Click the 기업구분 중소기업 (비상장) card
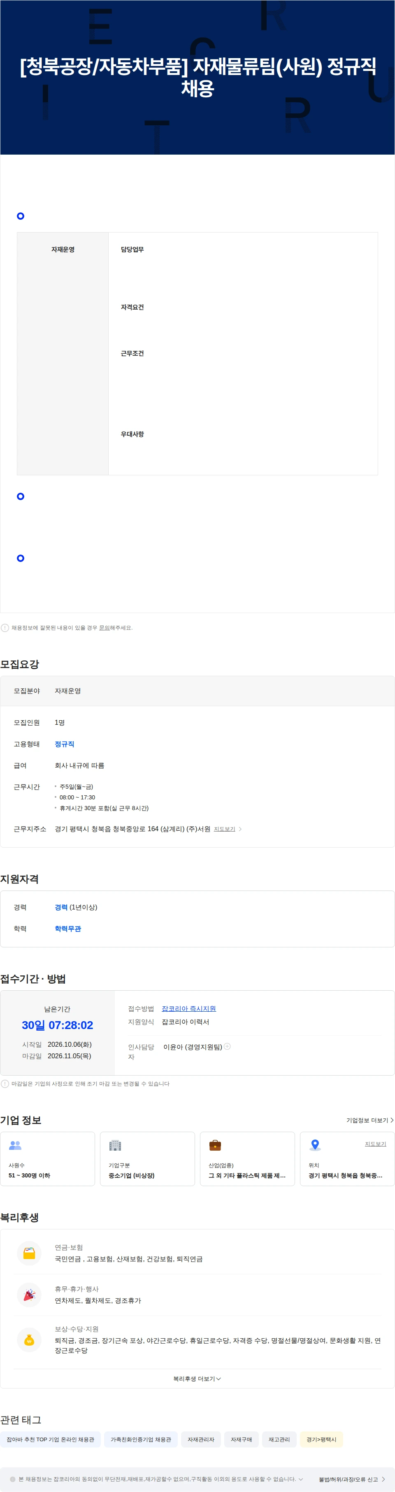Viewport: 395px width, 1492px height. click(x=147, y=1159)
